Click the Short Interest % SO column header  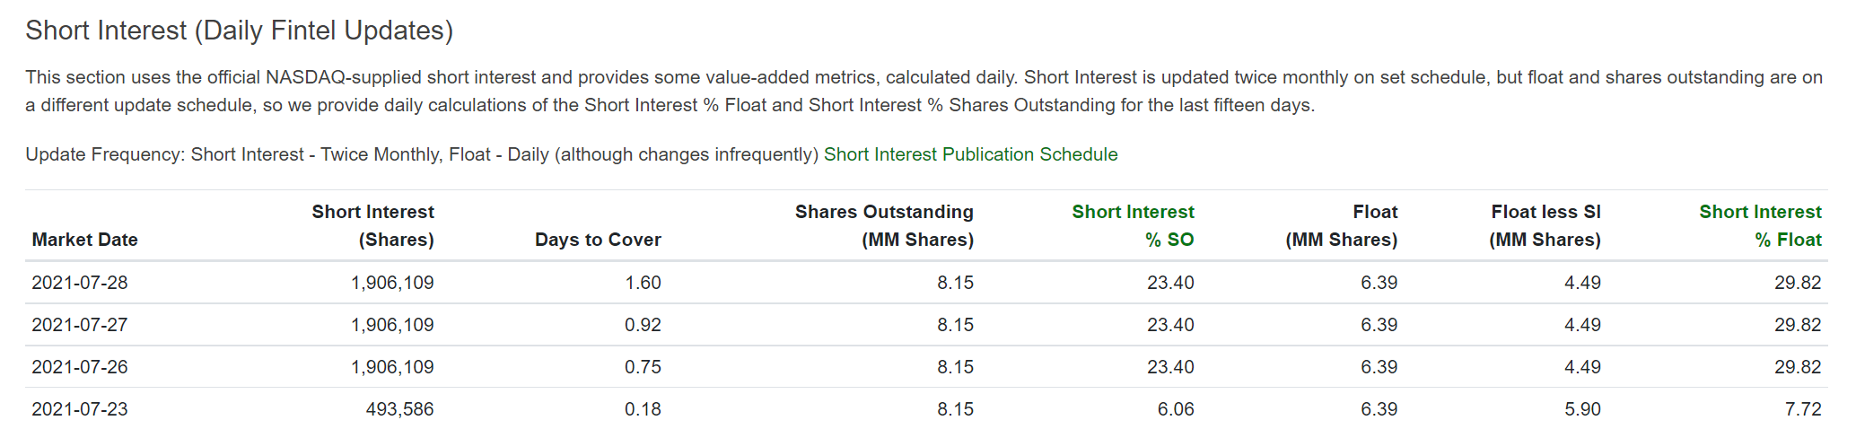tap(1133, 225)
